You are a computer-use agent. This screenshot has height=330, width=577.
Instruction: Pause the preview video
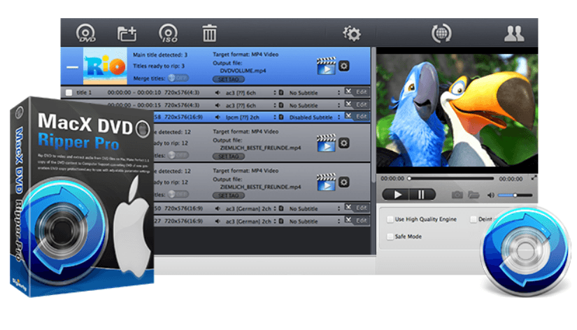coord(422,194)
